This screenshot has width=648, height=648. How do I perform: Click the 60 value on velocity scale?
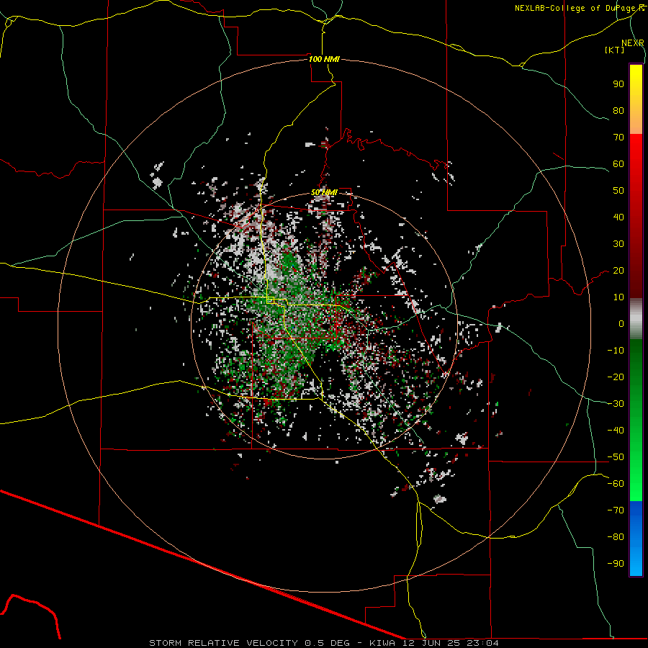[x=618, y=164]
